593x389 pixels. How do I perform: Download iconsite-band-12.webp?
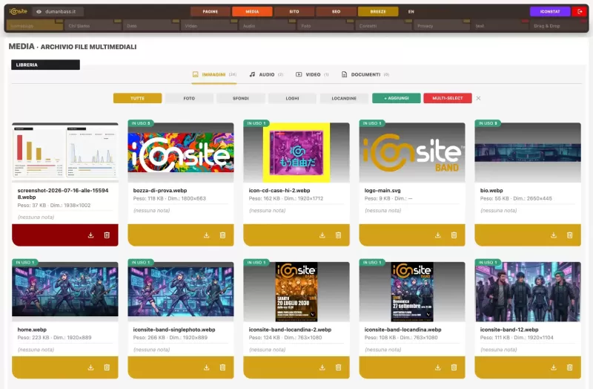click(554, 367)
